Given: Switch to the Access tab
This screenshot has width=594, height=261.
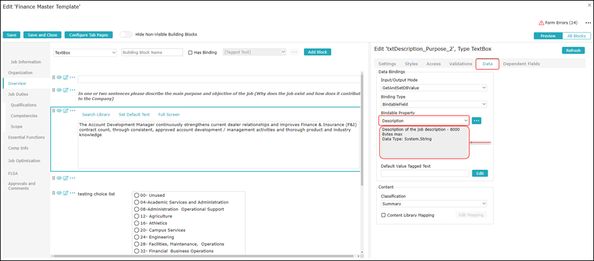Looking at the screenshot, I should point(433,63).
